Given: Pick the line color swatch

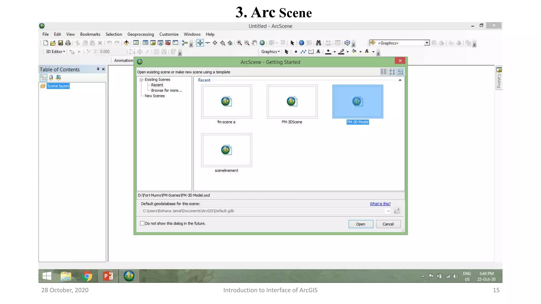Looking at the screenshot, I should coord(341,52).
